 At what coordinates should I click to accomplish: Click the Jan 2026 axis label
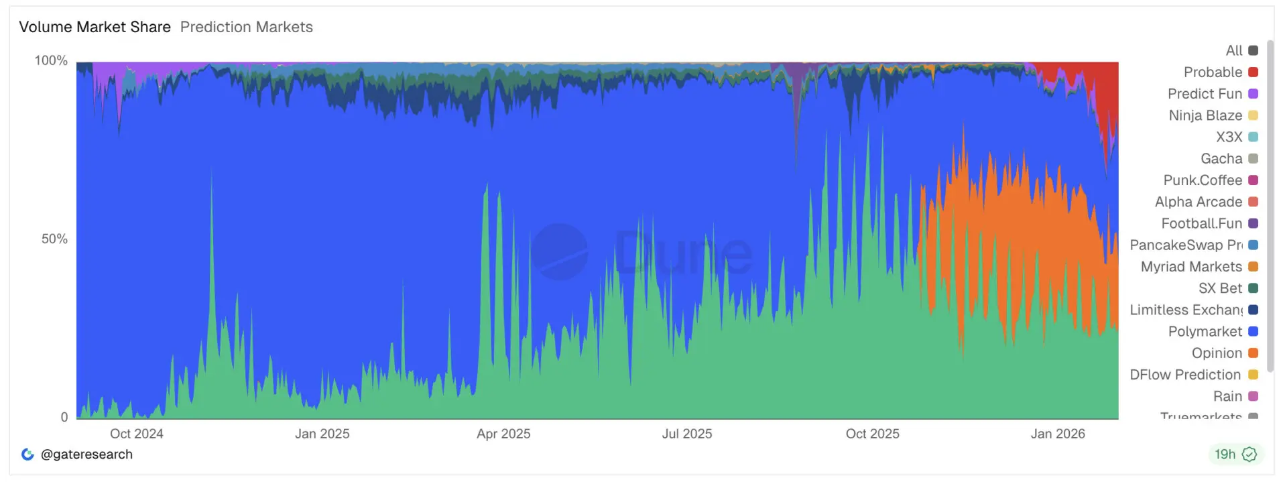(x=1058, y=434)
